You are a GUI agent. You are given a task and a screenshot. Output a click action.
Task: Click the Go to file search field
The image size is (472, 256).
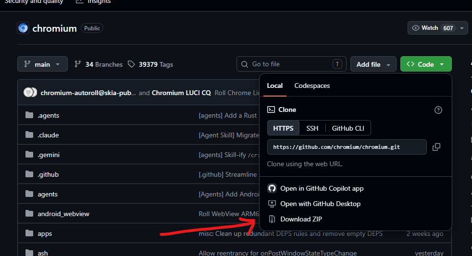point(291,64)
